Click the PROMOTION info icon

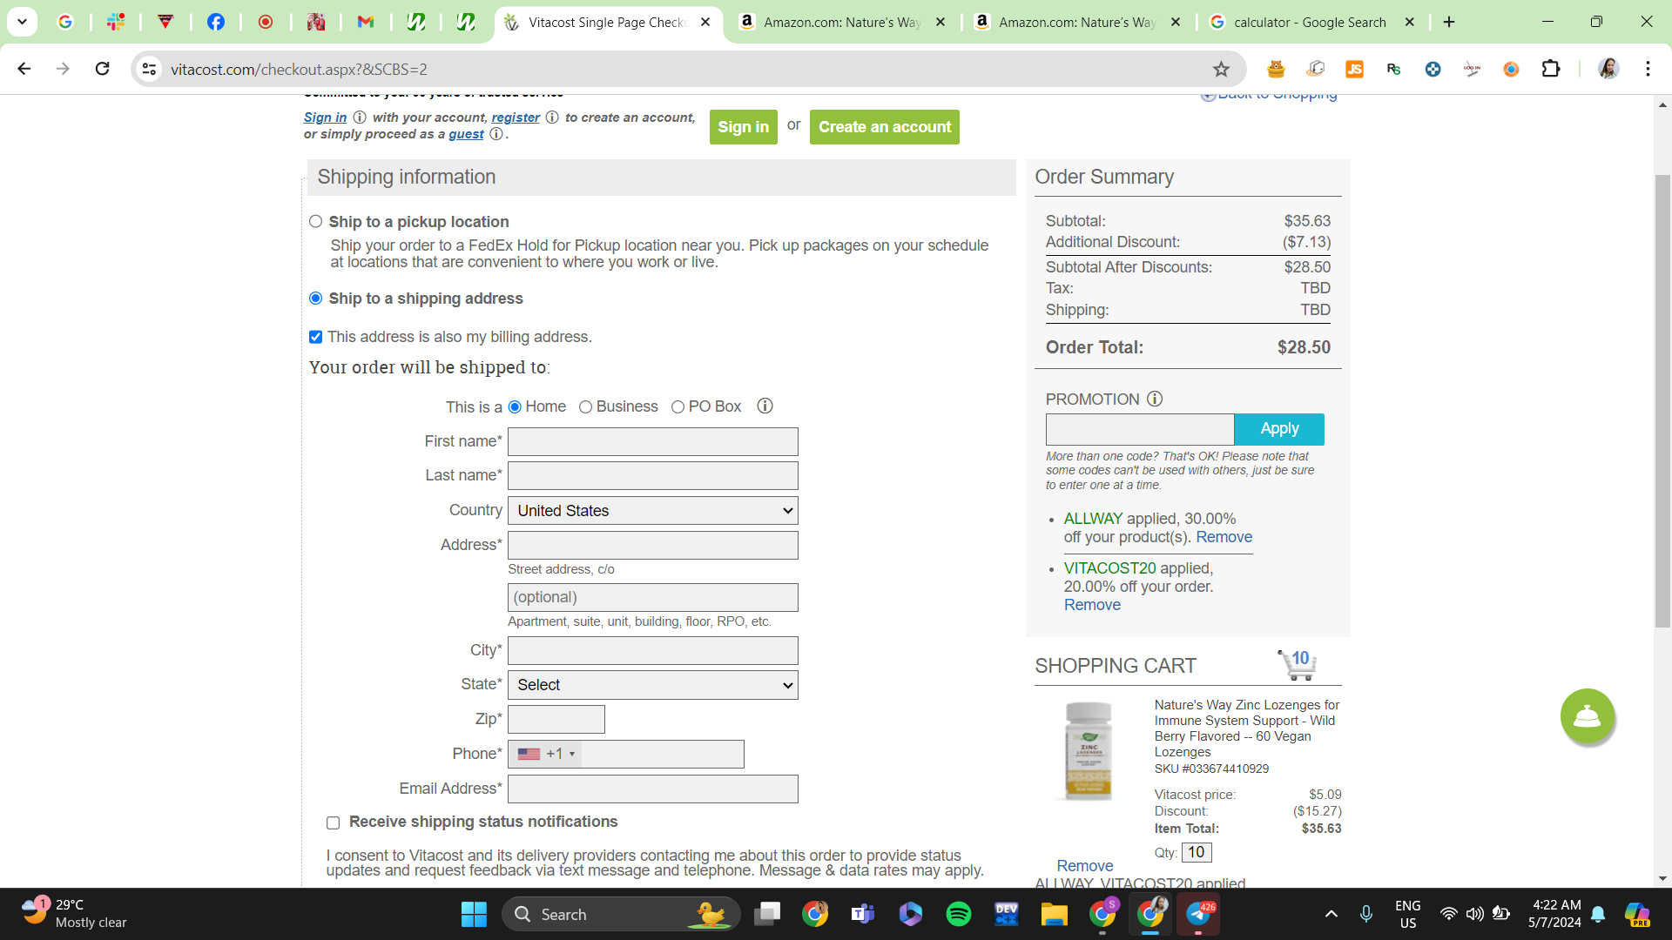(x=1155, y=399)
